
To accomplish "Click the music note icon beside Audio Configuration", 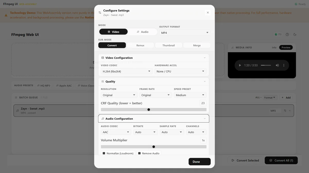I will [103, 119].
